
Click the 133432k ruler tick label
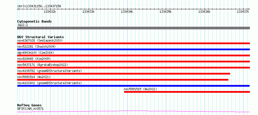[x=50, y=12]
